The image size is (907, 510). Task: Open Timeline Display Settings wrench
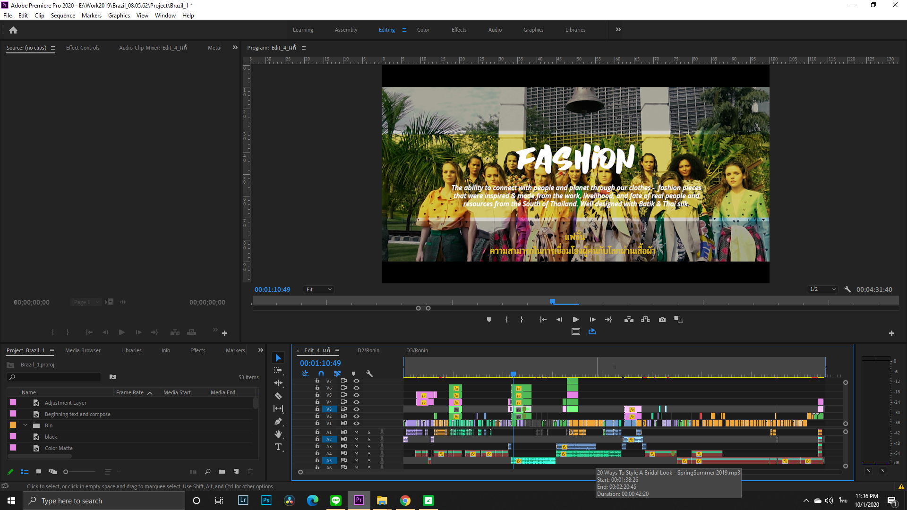pyautogui.click(x=369, y=374)
